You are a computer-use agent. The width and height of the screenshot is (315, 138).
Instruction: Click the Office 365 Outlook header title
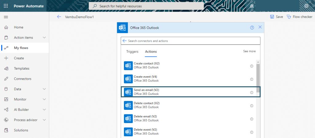point(145,28)
